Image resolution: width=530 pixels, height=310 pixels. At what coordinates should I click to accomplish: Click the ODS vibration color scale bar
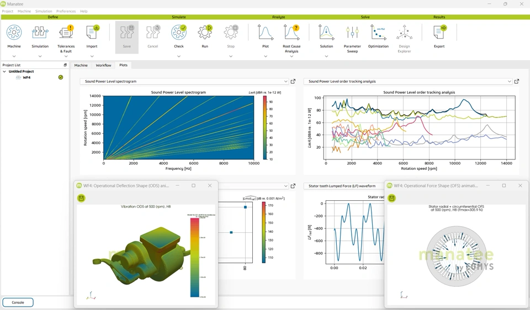click(195, 257)
